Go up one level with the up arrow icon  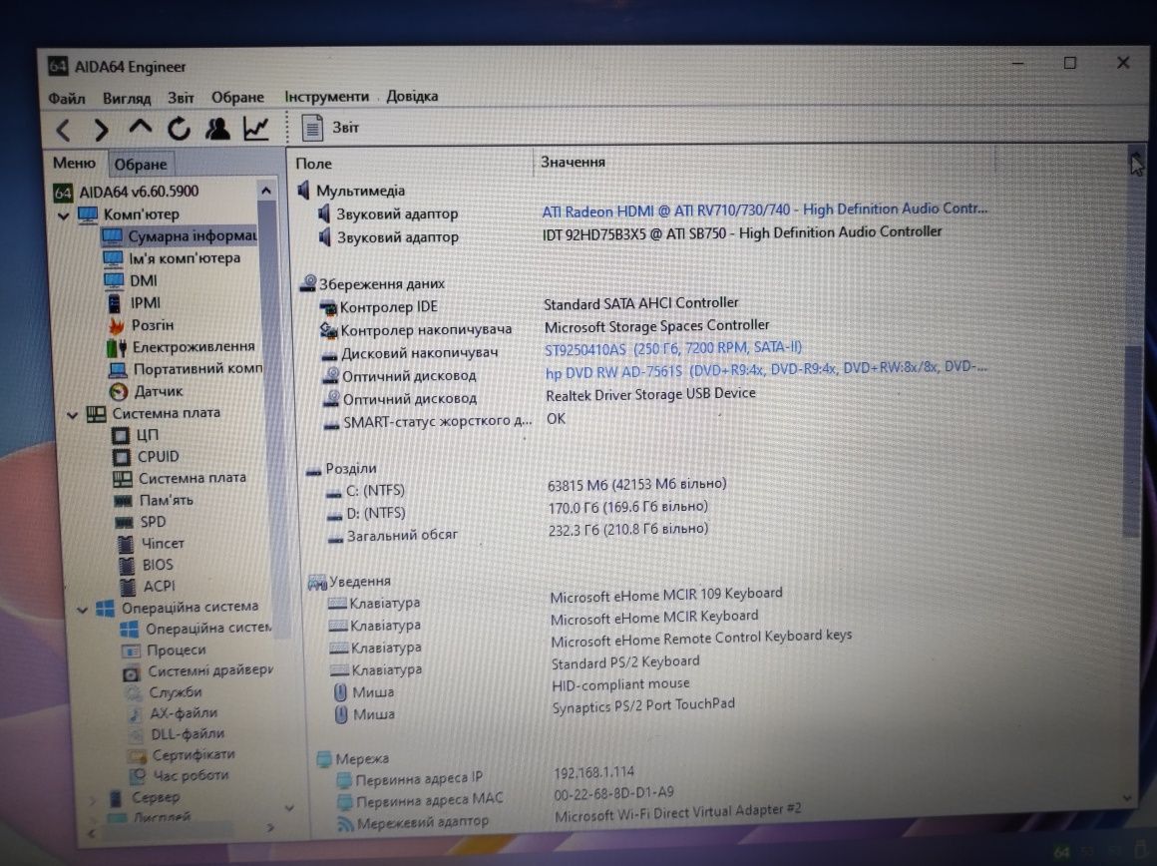[141, 129]
